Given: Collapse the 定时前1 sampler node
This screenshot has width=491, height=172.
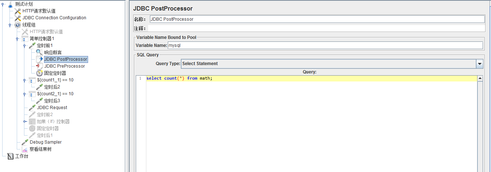Looking at the screenshot, I should click(24, 45).
